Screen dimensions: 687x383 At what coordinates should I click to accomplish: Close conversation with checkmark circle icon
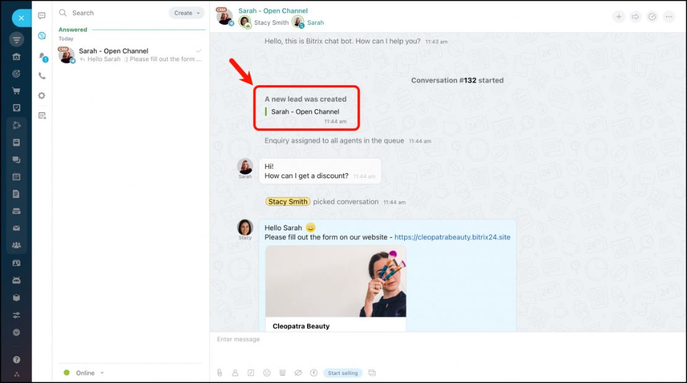click(652, 17)
